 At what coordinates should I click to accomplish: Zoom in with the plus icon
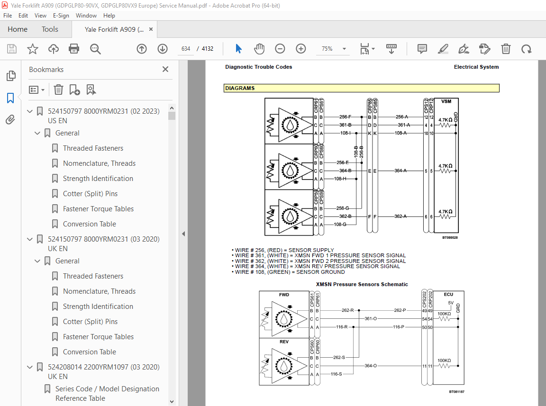pos(301,49)
